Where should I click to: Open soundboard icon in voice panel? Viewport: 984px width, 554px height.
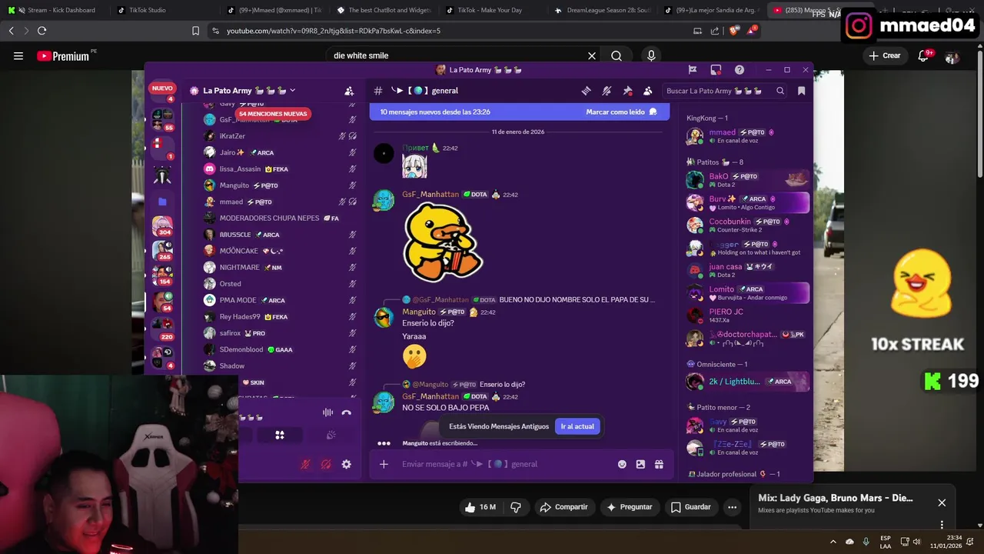[x=331, y=436]
